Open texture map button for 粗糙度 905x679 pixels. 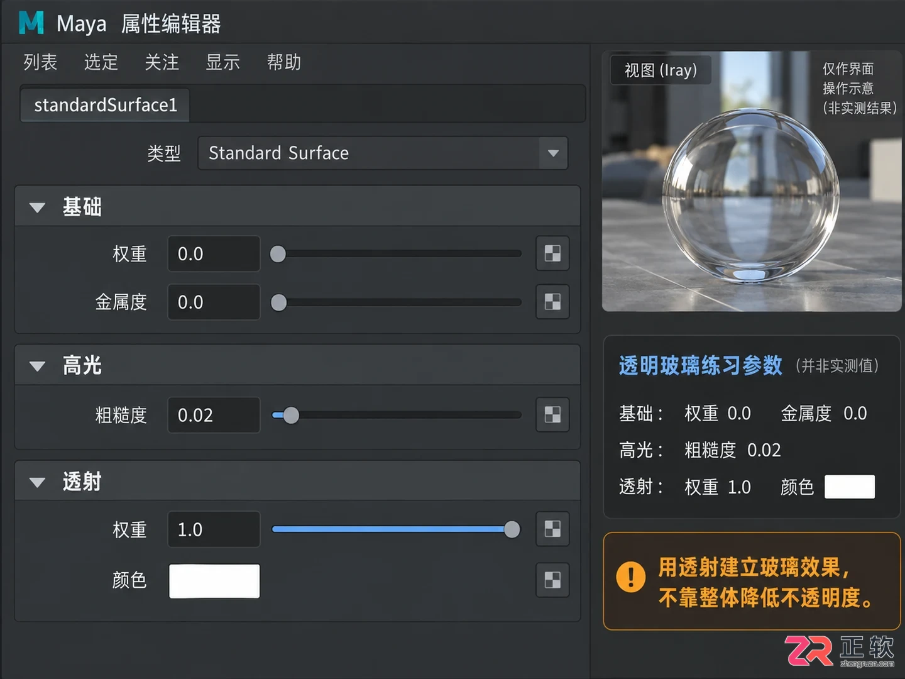[x=552, y=415]
